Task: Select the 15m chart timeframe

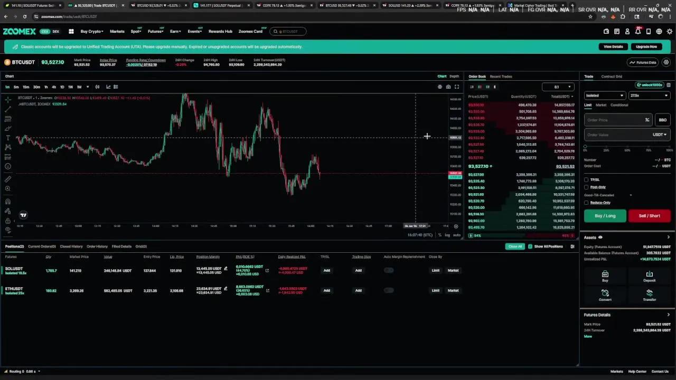Action: tap(26, 87)
